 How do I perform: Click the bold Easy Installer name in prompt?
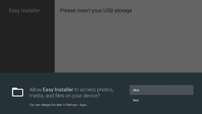58,90
